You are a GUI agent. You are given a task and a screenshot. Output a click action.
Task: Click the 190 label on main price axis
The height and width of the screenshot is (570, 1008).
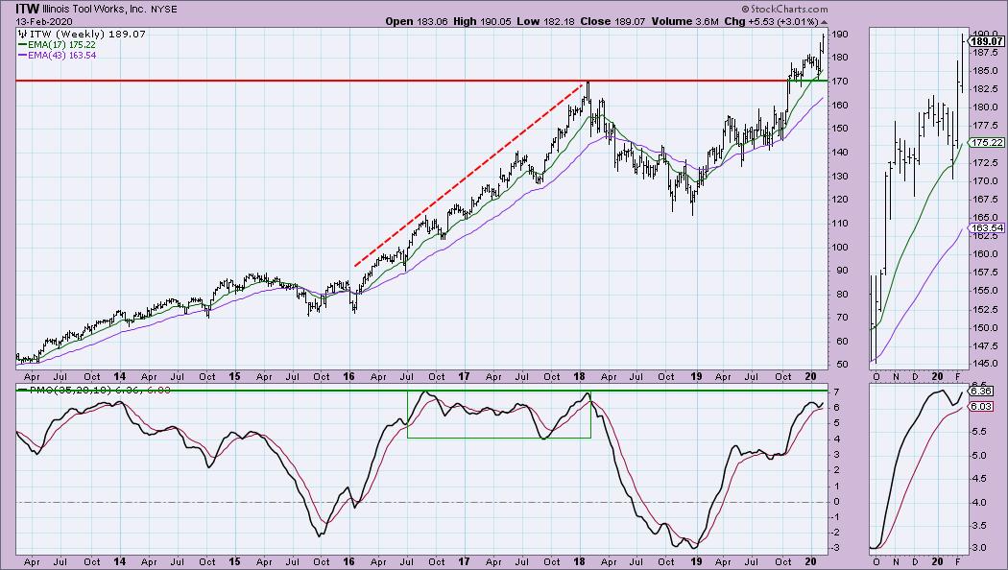coord(842,34)
